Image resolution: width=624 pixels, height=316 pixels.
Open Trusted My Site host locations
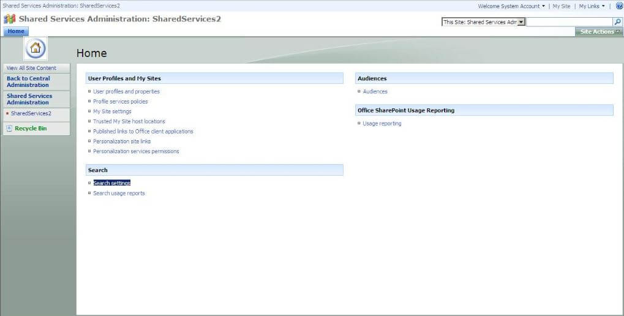(129, 121)
